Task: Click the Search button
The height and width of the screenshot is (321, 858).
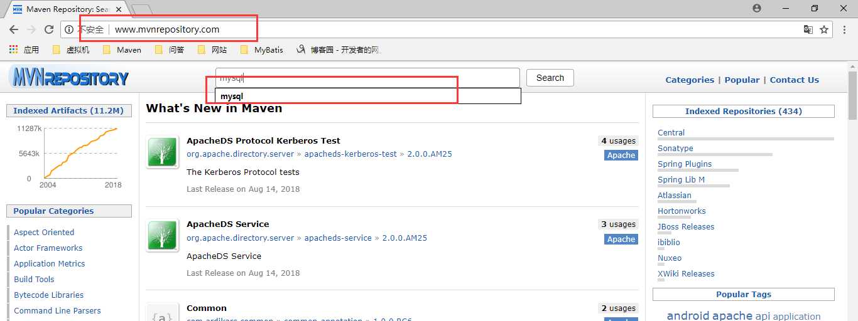Action: tap(550, 78)
